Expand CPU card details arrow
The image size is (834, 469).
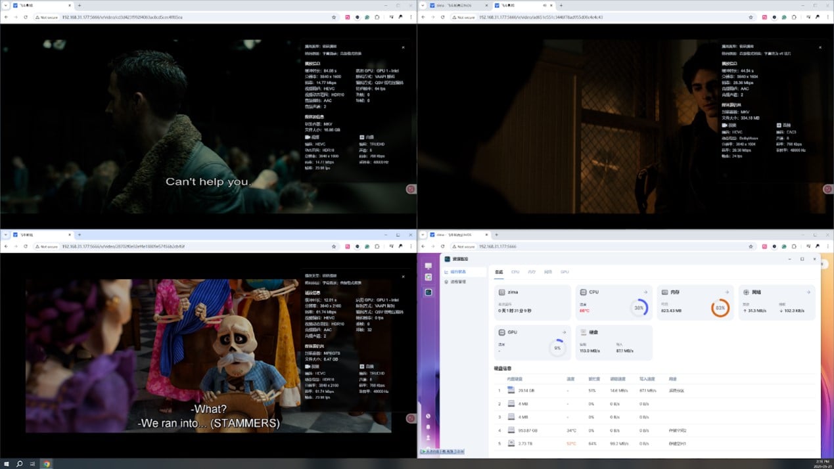pyautogui.click(x=645, y=292)
